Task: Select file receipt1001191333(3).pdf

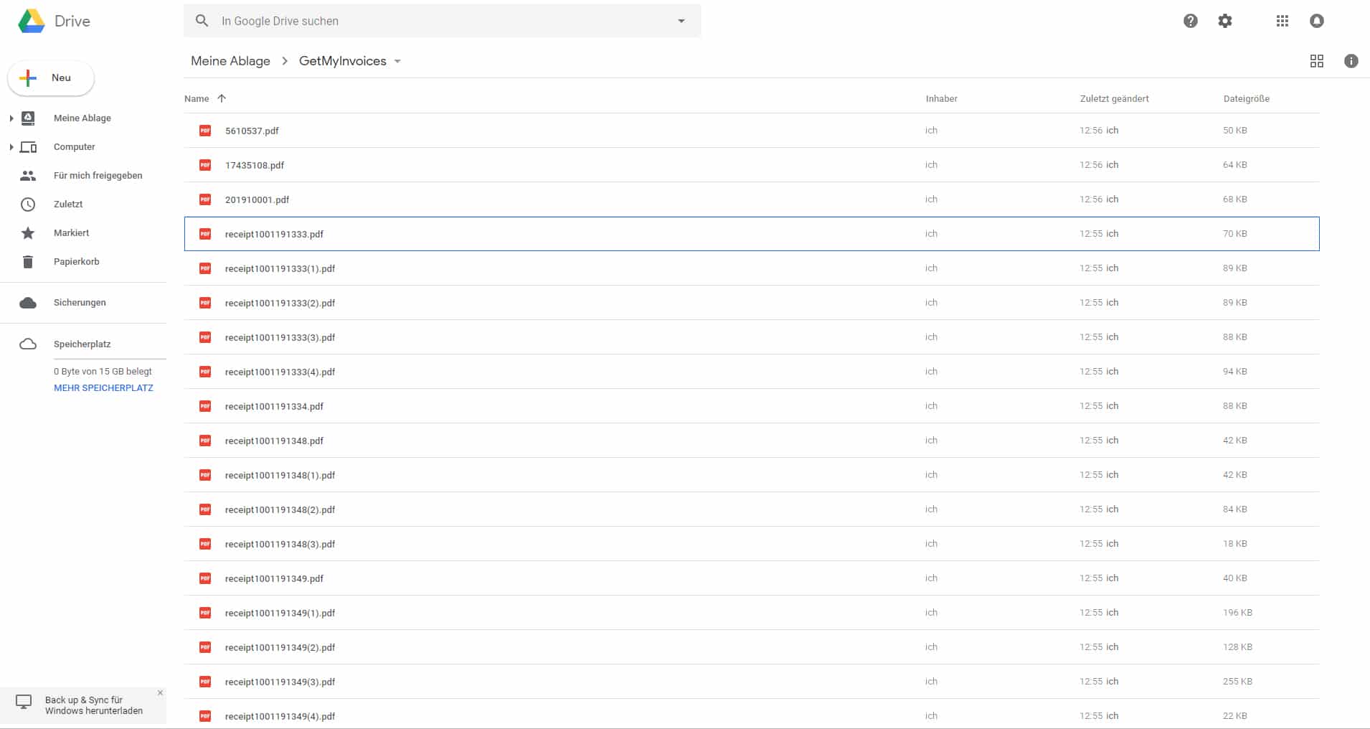Action: point(752,337)
